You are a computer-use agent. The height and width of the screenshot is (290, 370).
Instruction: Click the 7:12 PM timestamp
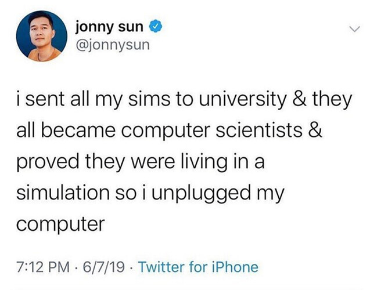[43, 267]
